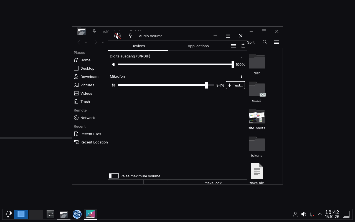Switch to the Applications tab

pos(198,46)
